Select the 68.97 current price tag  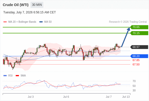[139, 47]
